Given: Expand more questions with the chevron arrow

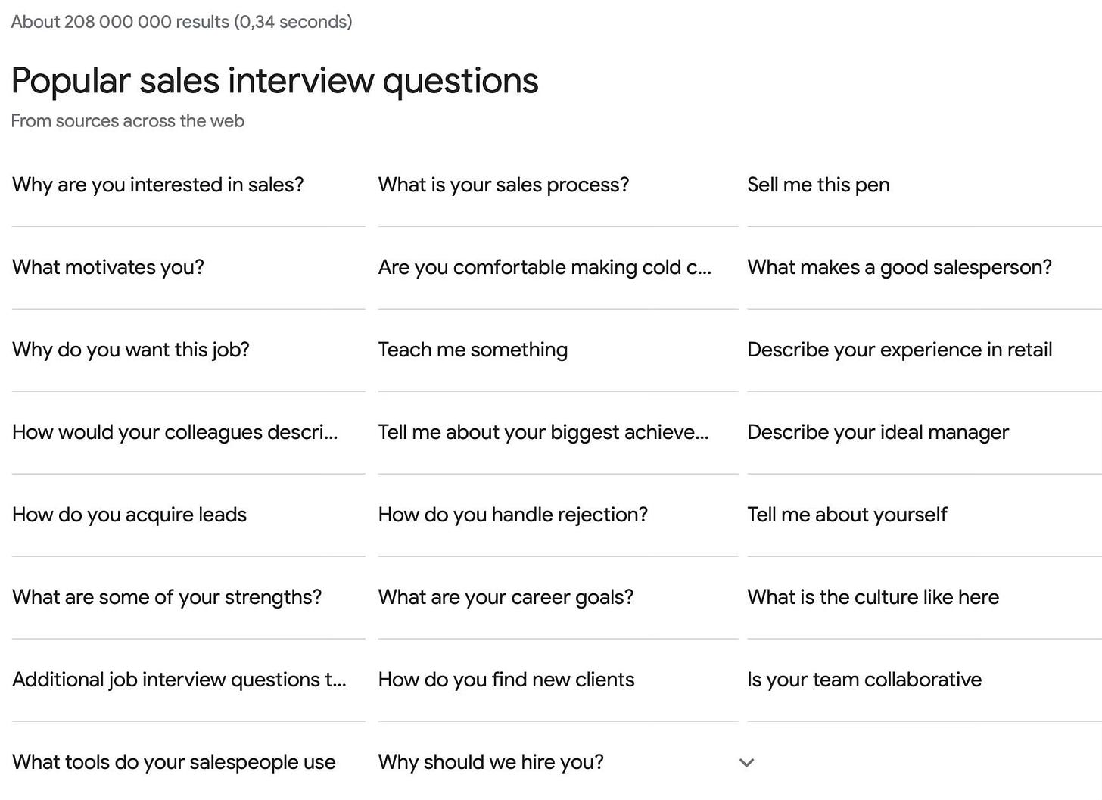Looking at the screenshot, I should [746, 763].
